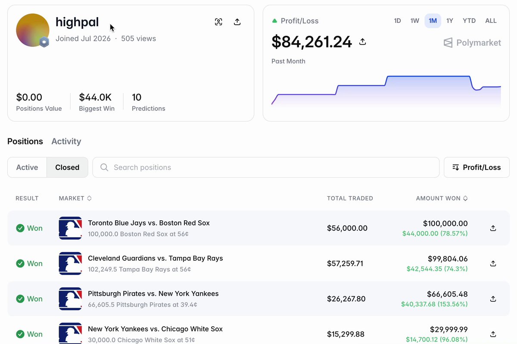The height and width of the screenshot is (344, 517).
Task: Focus the Search positions field
Action: 266,167
